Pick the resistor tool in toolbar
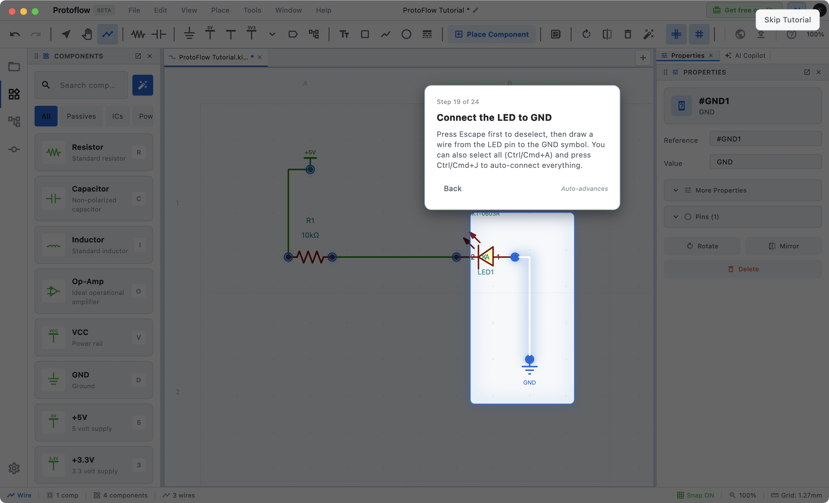The image size is (829, 503). 138,34
